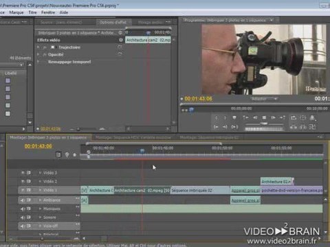Go to next edit point
The height and width of the screenshot is (247, 330).
click(283, 117)
